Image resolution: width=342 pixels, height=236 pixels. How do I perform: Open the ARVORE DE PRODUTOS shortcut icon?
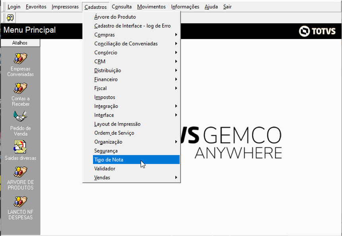20,172
